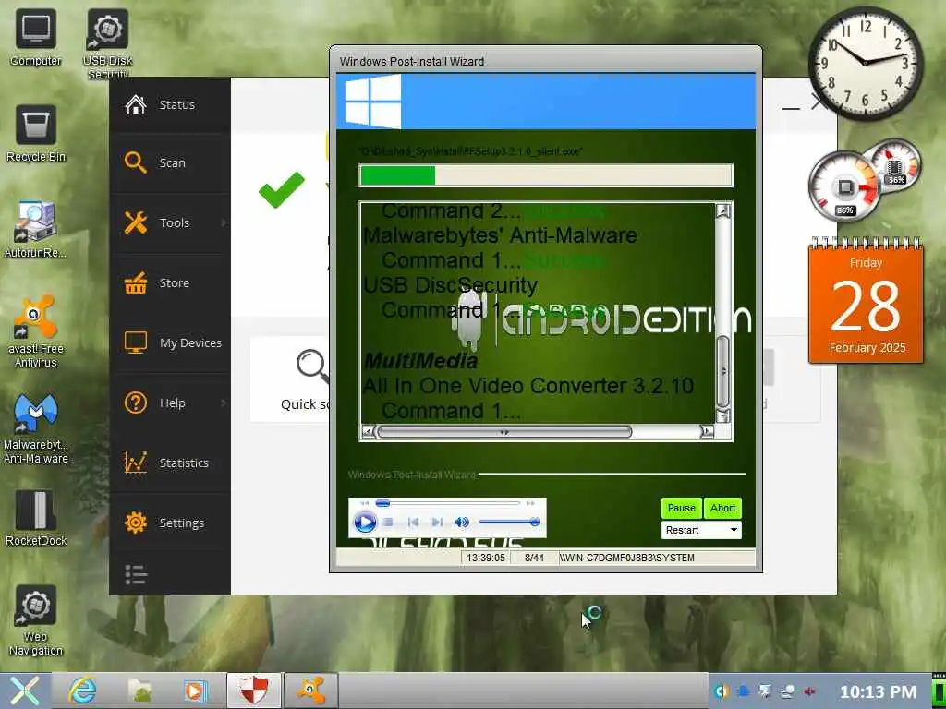Abort the Post-Install Wizard
This screenshot has height=709, width=946.
722,508
